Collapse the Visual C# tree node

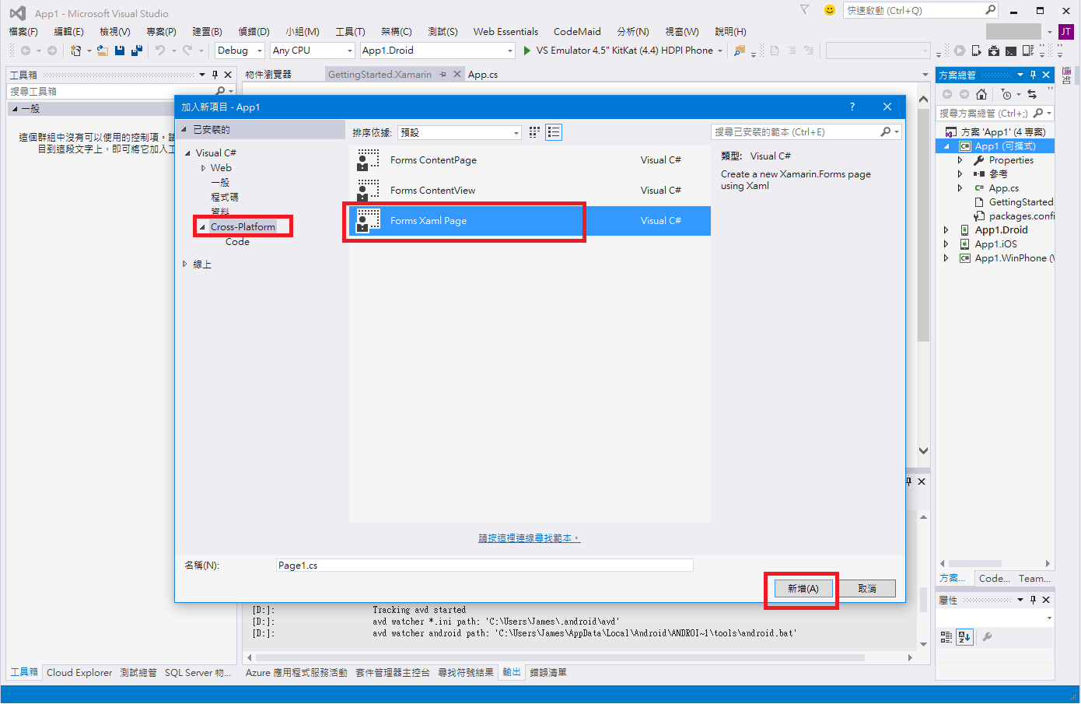coord(187,153)
